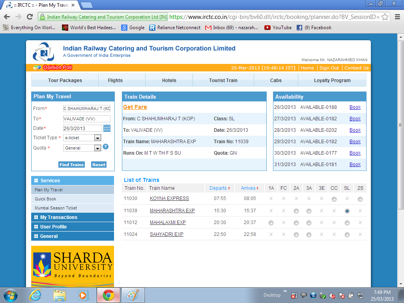Click the Get Fare link
The height and width of the screenshot is (303, 404).
tap(136, 107)
